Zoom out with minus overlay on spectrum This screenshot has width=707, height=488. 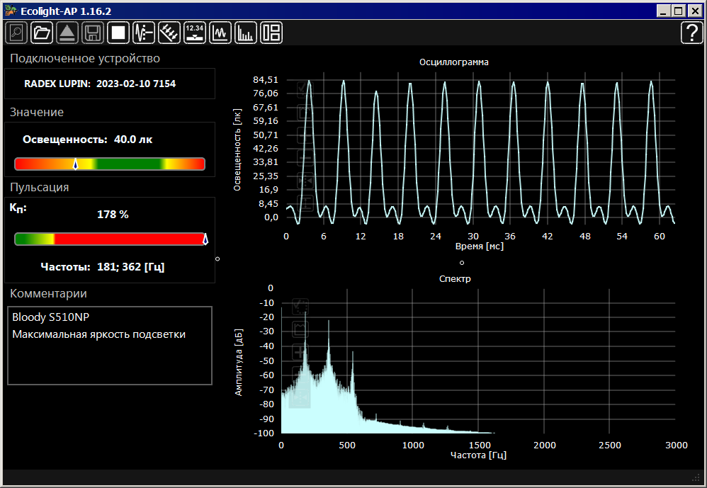point(300,375)
